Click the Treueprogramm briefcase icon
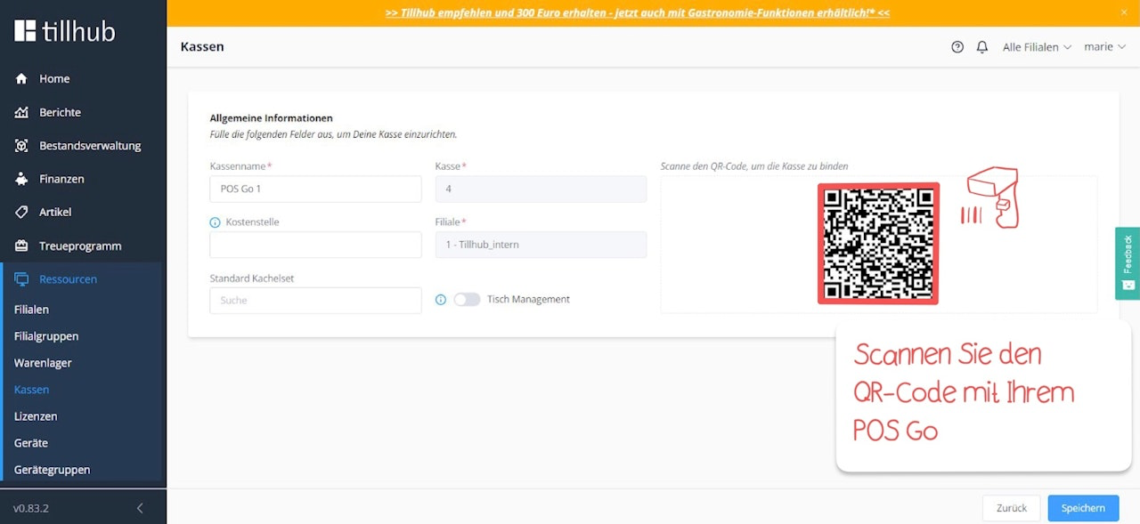Viewport: 1140px width, 524px height. click(22, 246)
